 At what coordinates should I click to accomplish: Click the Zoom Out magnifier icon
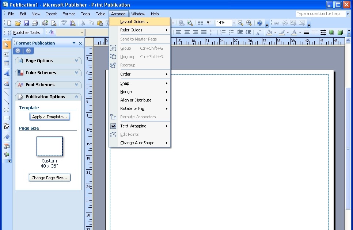[x=240, y=23]
